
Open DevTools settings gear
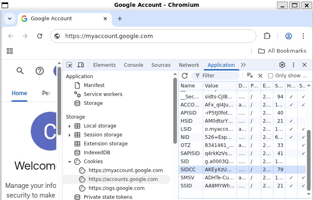pos(282,65)
